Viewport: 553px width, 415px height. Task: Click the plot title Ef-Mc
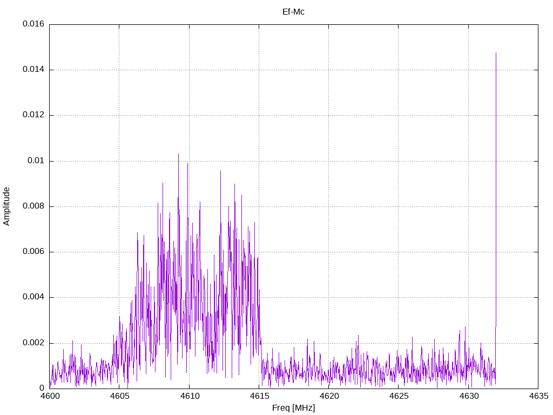point(293,11)
